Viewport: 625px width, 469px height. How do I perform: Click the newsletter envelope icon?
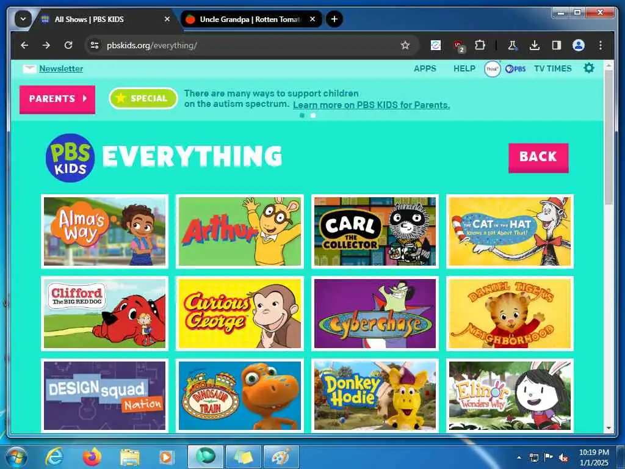click(x=29, y=68)
